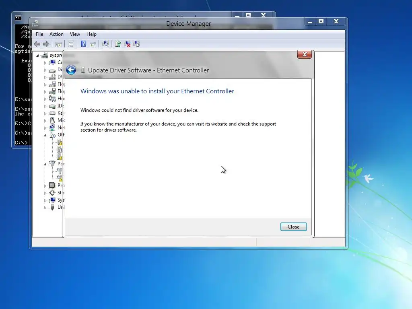The width and height of the screenshot is (412, 309).
Task: Select the Network adapters icon
Action: coord(52,128)
